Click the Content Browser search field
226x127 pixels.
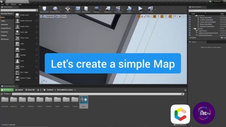(98, 94)
